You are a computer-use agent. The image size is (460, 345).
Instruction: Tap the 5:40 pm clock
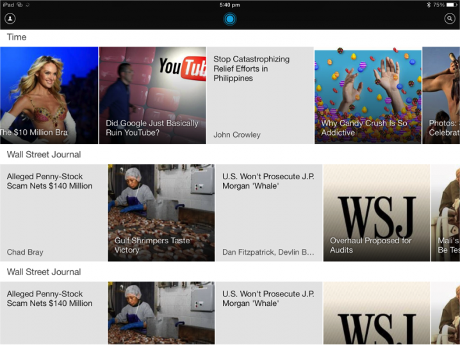230,4
